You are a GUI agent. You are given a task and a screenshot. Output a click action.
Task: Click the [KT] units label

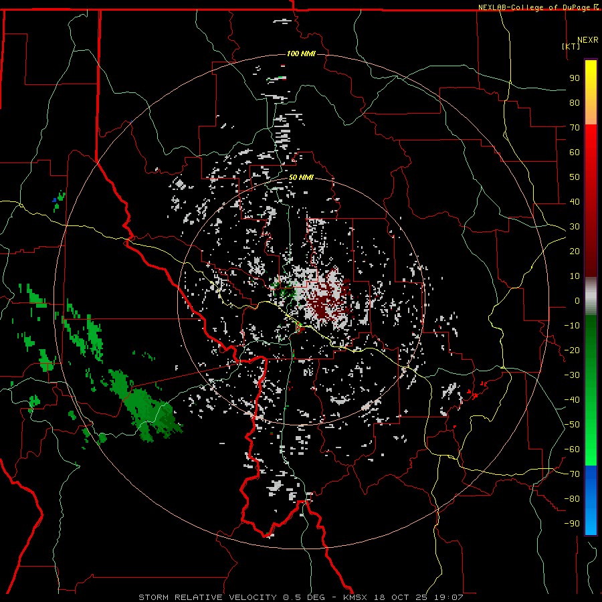tap(571, 46)
